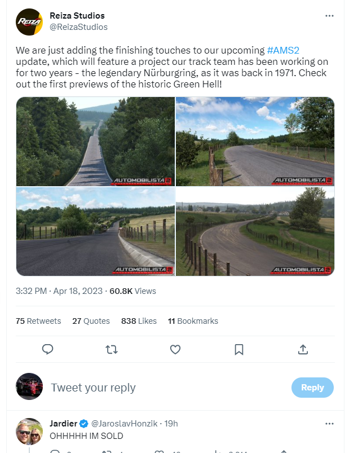Image resolution: width=358 pixels, height=453 pixels.
Task: Show the 838 Likes list
Action: 139,321
